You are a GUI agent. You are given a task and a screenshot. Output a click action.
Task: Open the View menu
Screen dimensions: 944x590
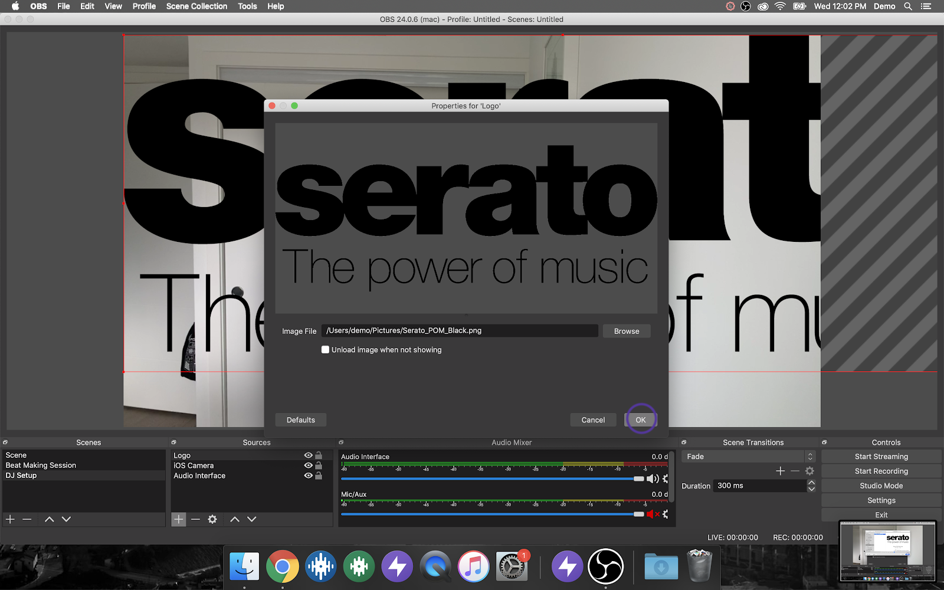coord(113,6)
